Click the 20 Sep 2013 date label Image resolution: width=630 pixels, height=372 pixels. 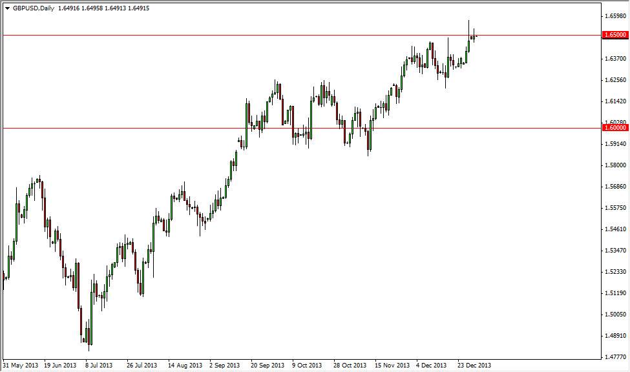(268, 365)
